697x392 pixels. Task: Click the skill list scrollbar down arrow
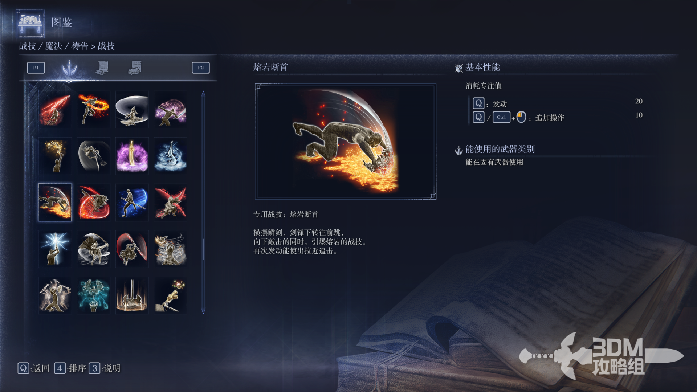(203, 311)
